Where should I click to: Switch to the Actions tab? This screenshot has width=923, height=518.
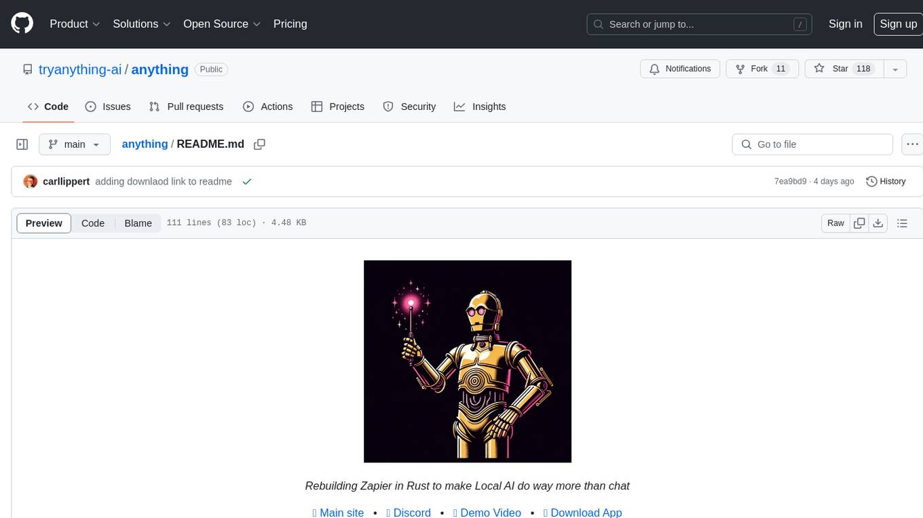[x=267, y=106]
